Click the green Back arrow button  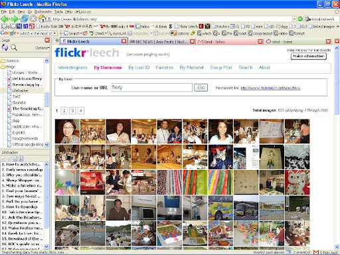[x=5, y=19]
